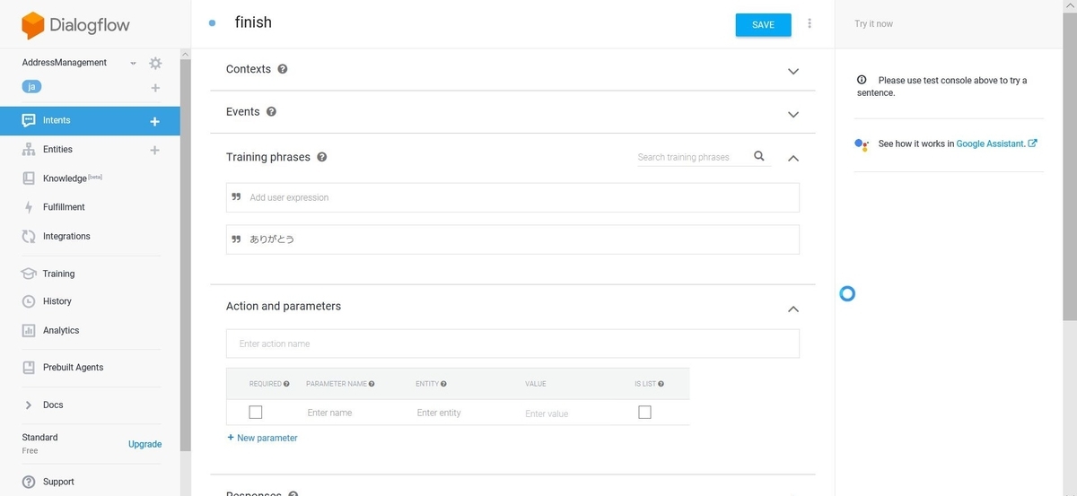This screenshot has width=1077, height=496.
Task: Collapse the Action and parameters section
Action: pyautogui.click(x=792, y=309)
